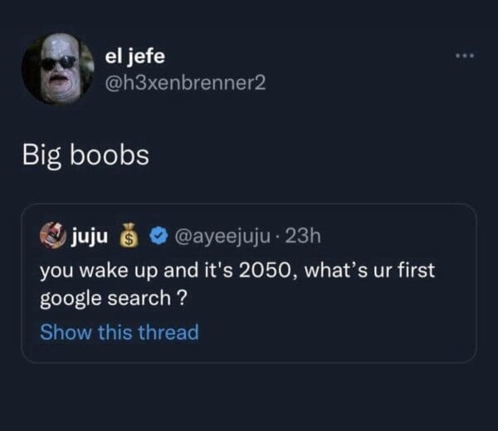Open the quoted tweet's first text line

237,271
